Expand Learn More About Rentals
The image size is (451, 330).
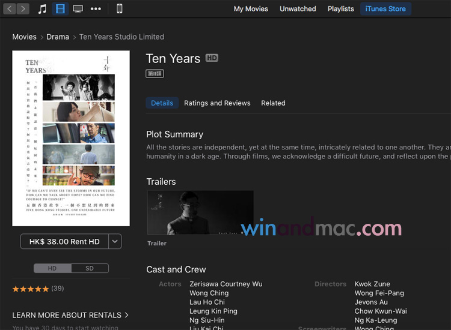click(70, 315)
